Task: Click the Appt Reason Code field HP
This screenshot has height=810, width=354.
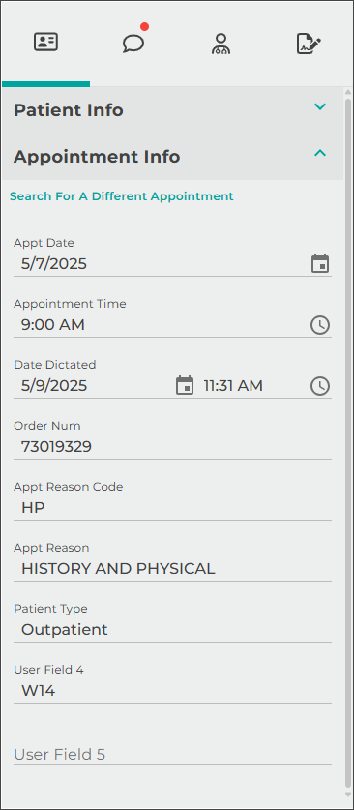Action: pos(172,508)
